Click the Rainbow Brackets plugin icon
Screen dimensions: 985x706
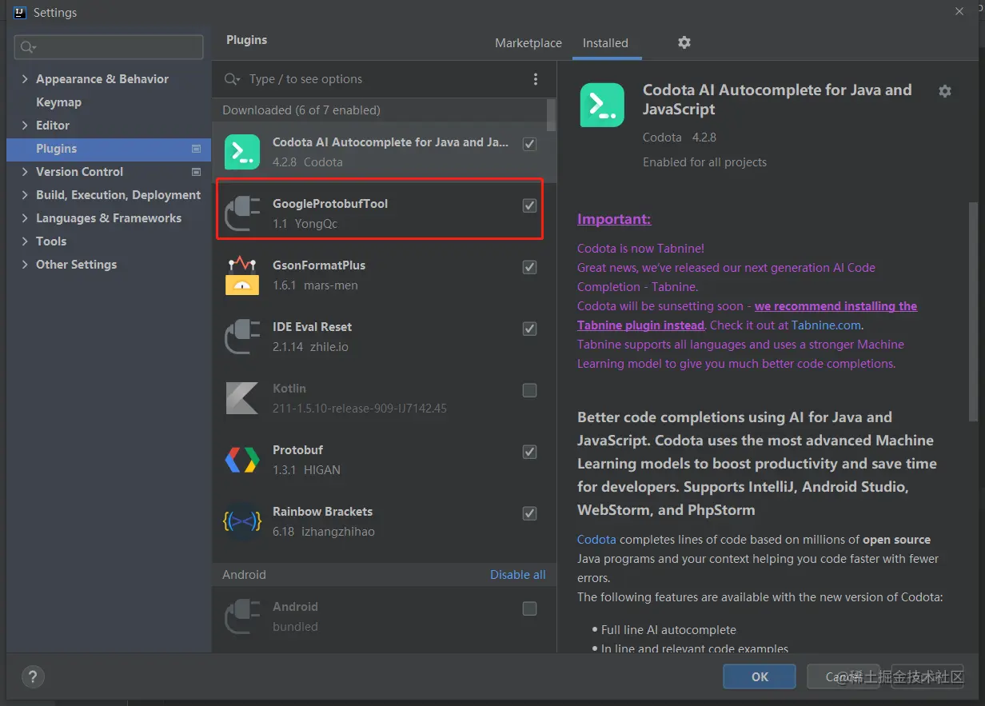click(242, 521)
